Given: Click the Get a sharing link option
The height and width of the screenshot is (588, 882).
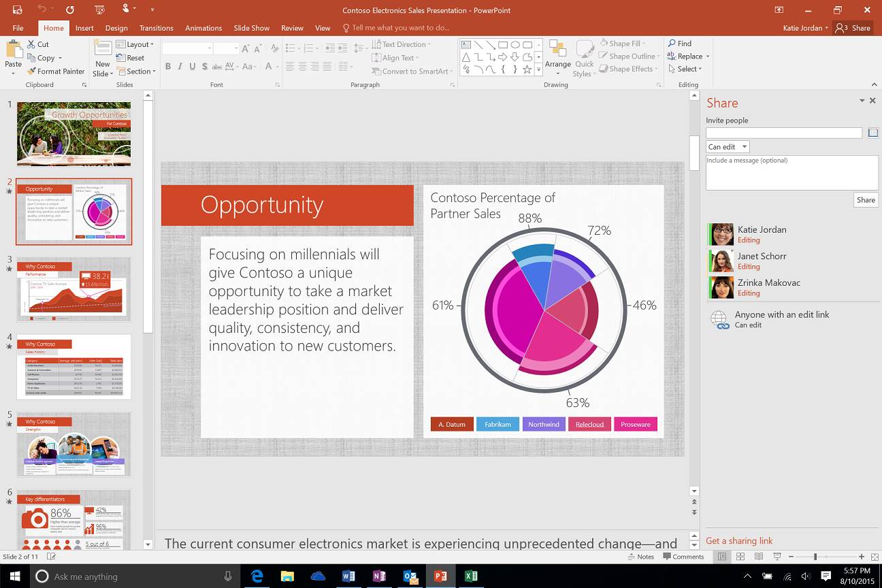Looking at the screenshot, I should [739, 540].
